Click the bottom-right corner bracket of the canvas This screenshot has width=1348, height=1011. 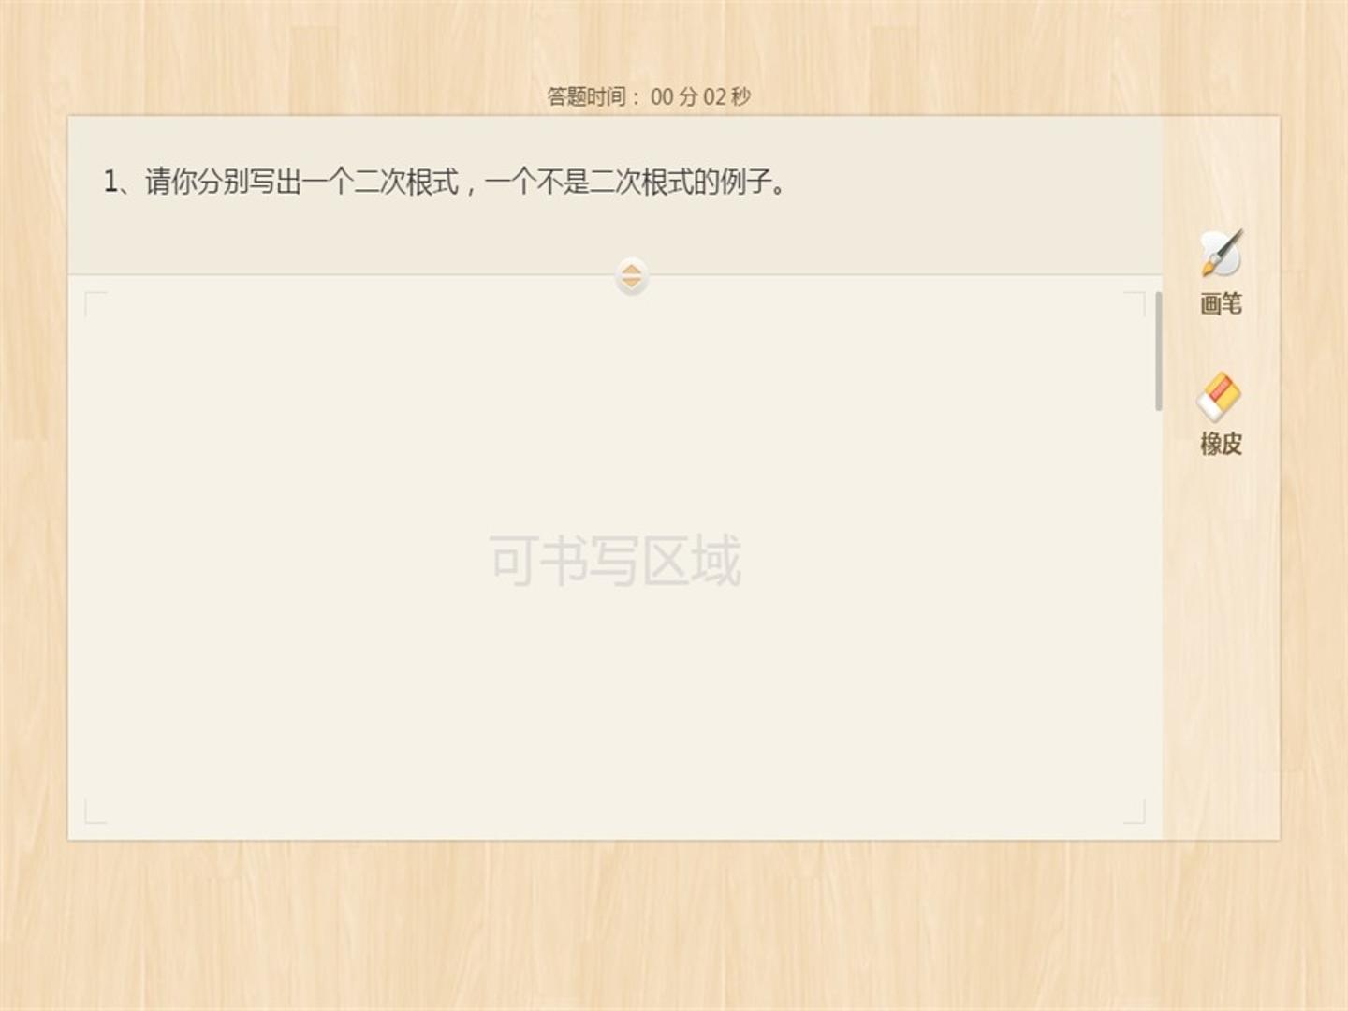1135,813
